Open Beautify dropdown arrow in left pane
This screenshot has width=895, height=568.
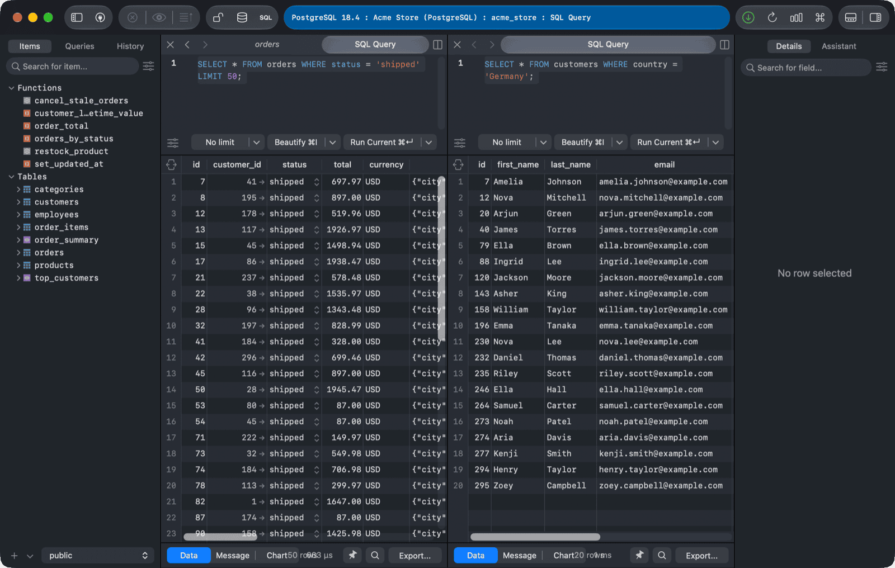[x=332, y=143]
